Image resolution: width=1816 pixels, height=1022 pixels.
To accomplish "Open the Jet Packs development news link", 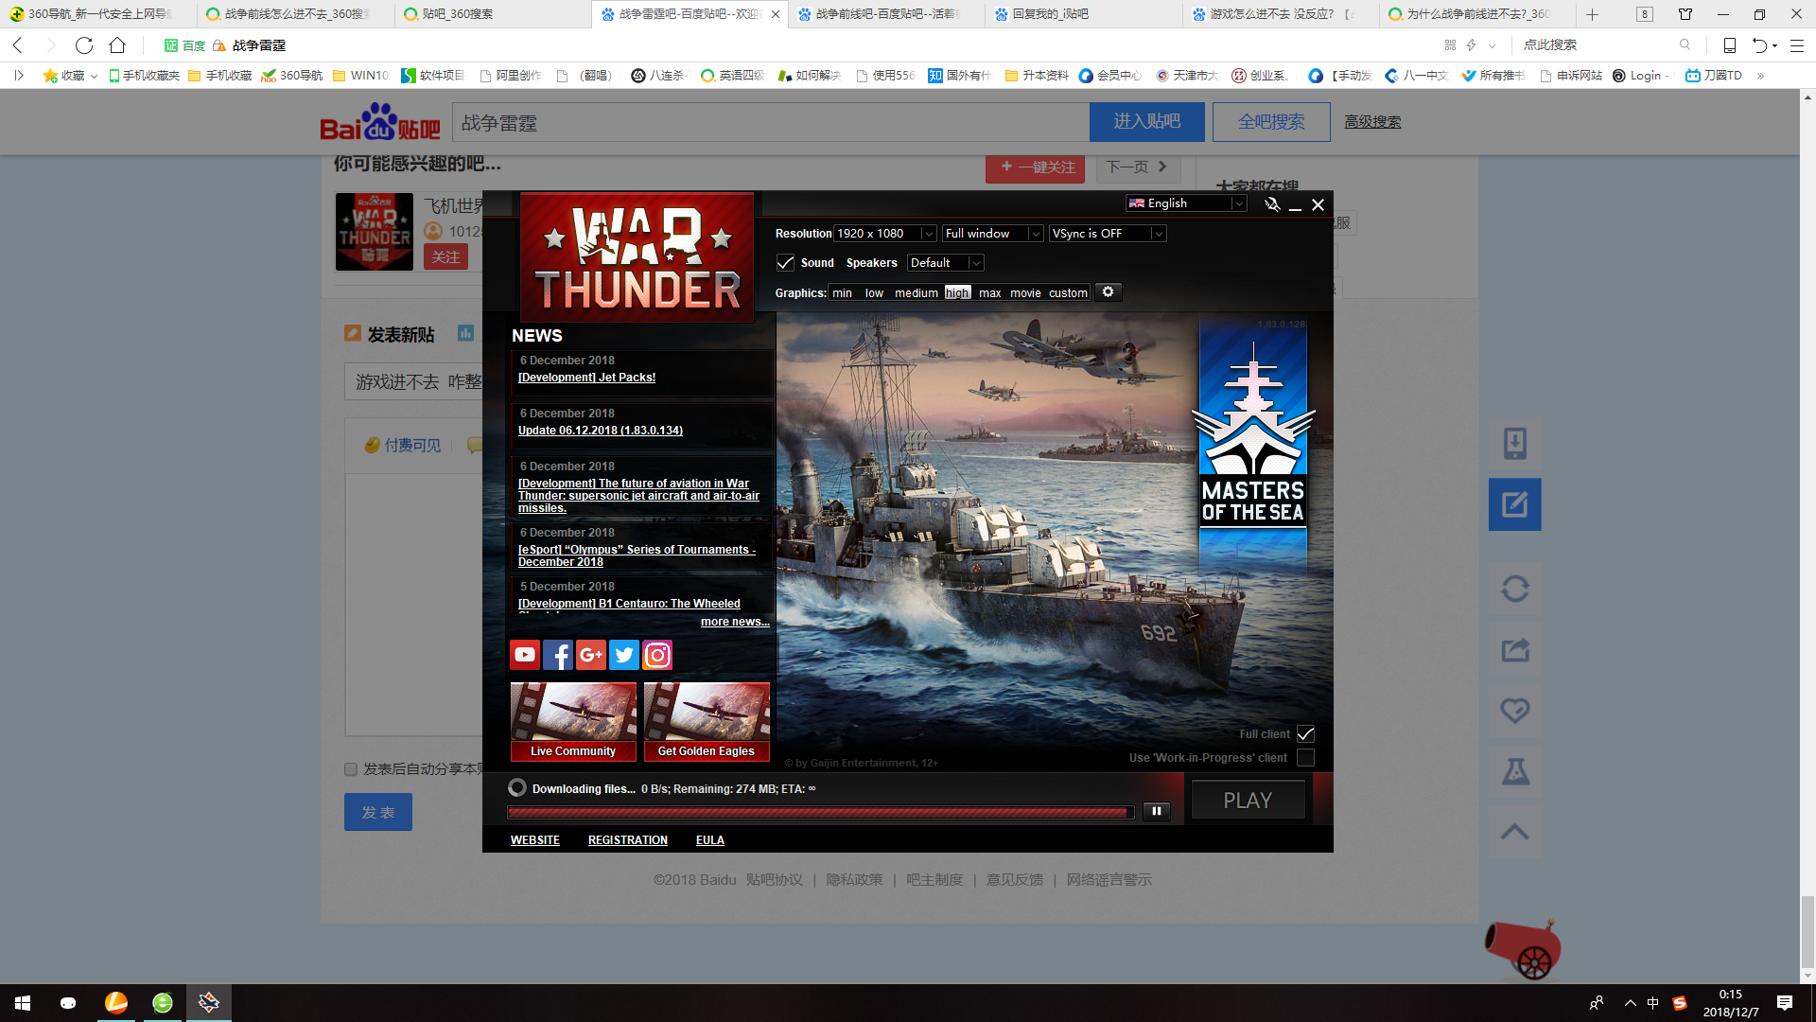I will [x=586, y=378].
